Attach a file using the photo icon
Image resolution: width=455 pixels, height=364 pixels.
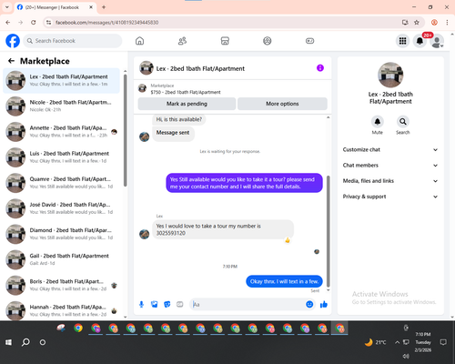point(155,304)
